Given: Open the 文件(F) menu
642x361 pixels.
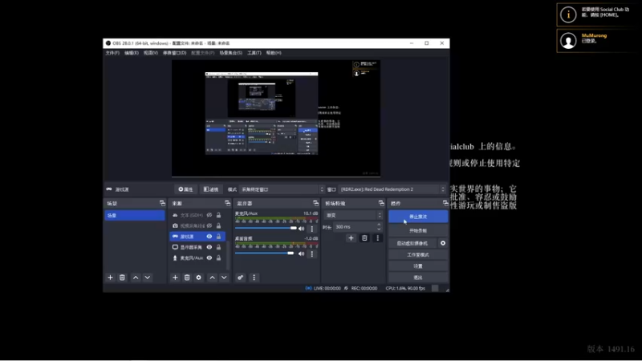Looking at the screenshot, I should coord(112,53).
